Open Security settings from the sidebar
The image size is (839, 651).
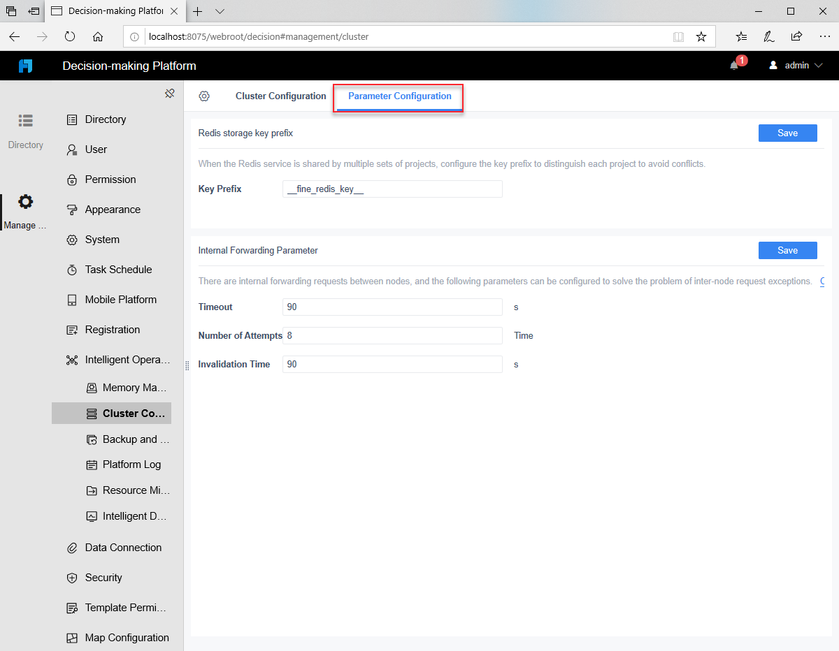103,577
